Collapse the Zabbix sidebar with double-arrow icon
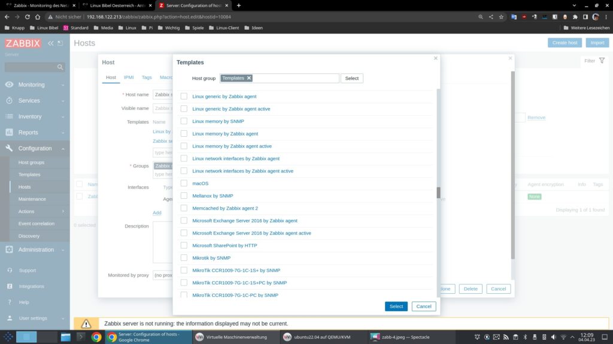 tap(51, 43)
